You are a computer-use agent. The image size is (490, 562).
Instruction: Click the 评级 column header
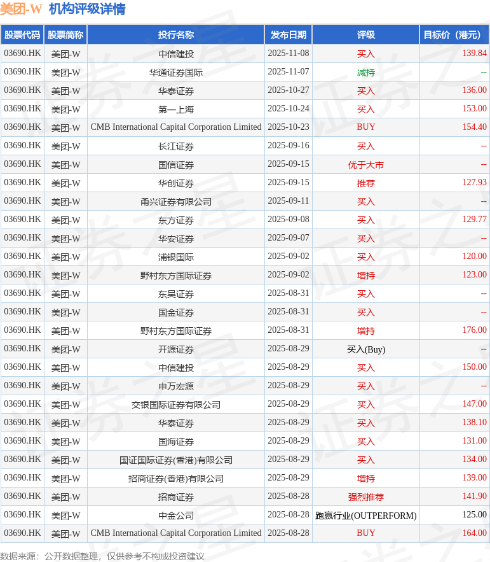[366, 35]
